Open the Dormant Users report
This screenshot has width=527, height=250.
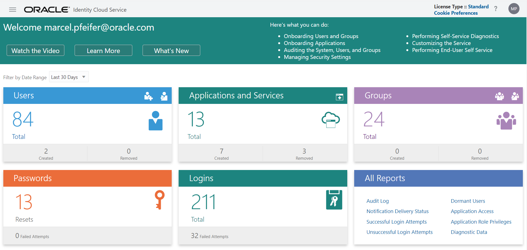coord(468,201)
